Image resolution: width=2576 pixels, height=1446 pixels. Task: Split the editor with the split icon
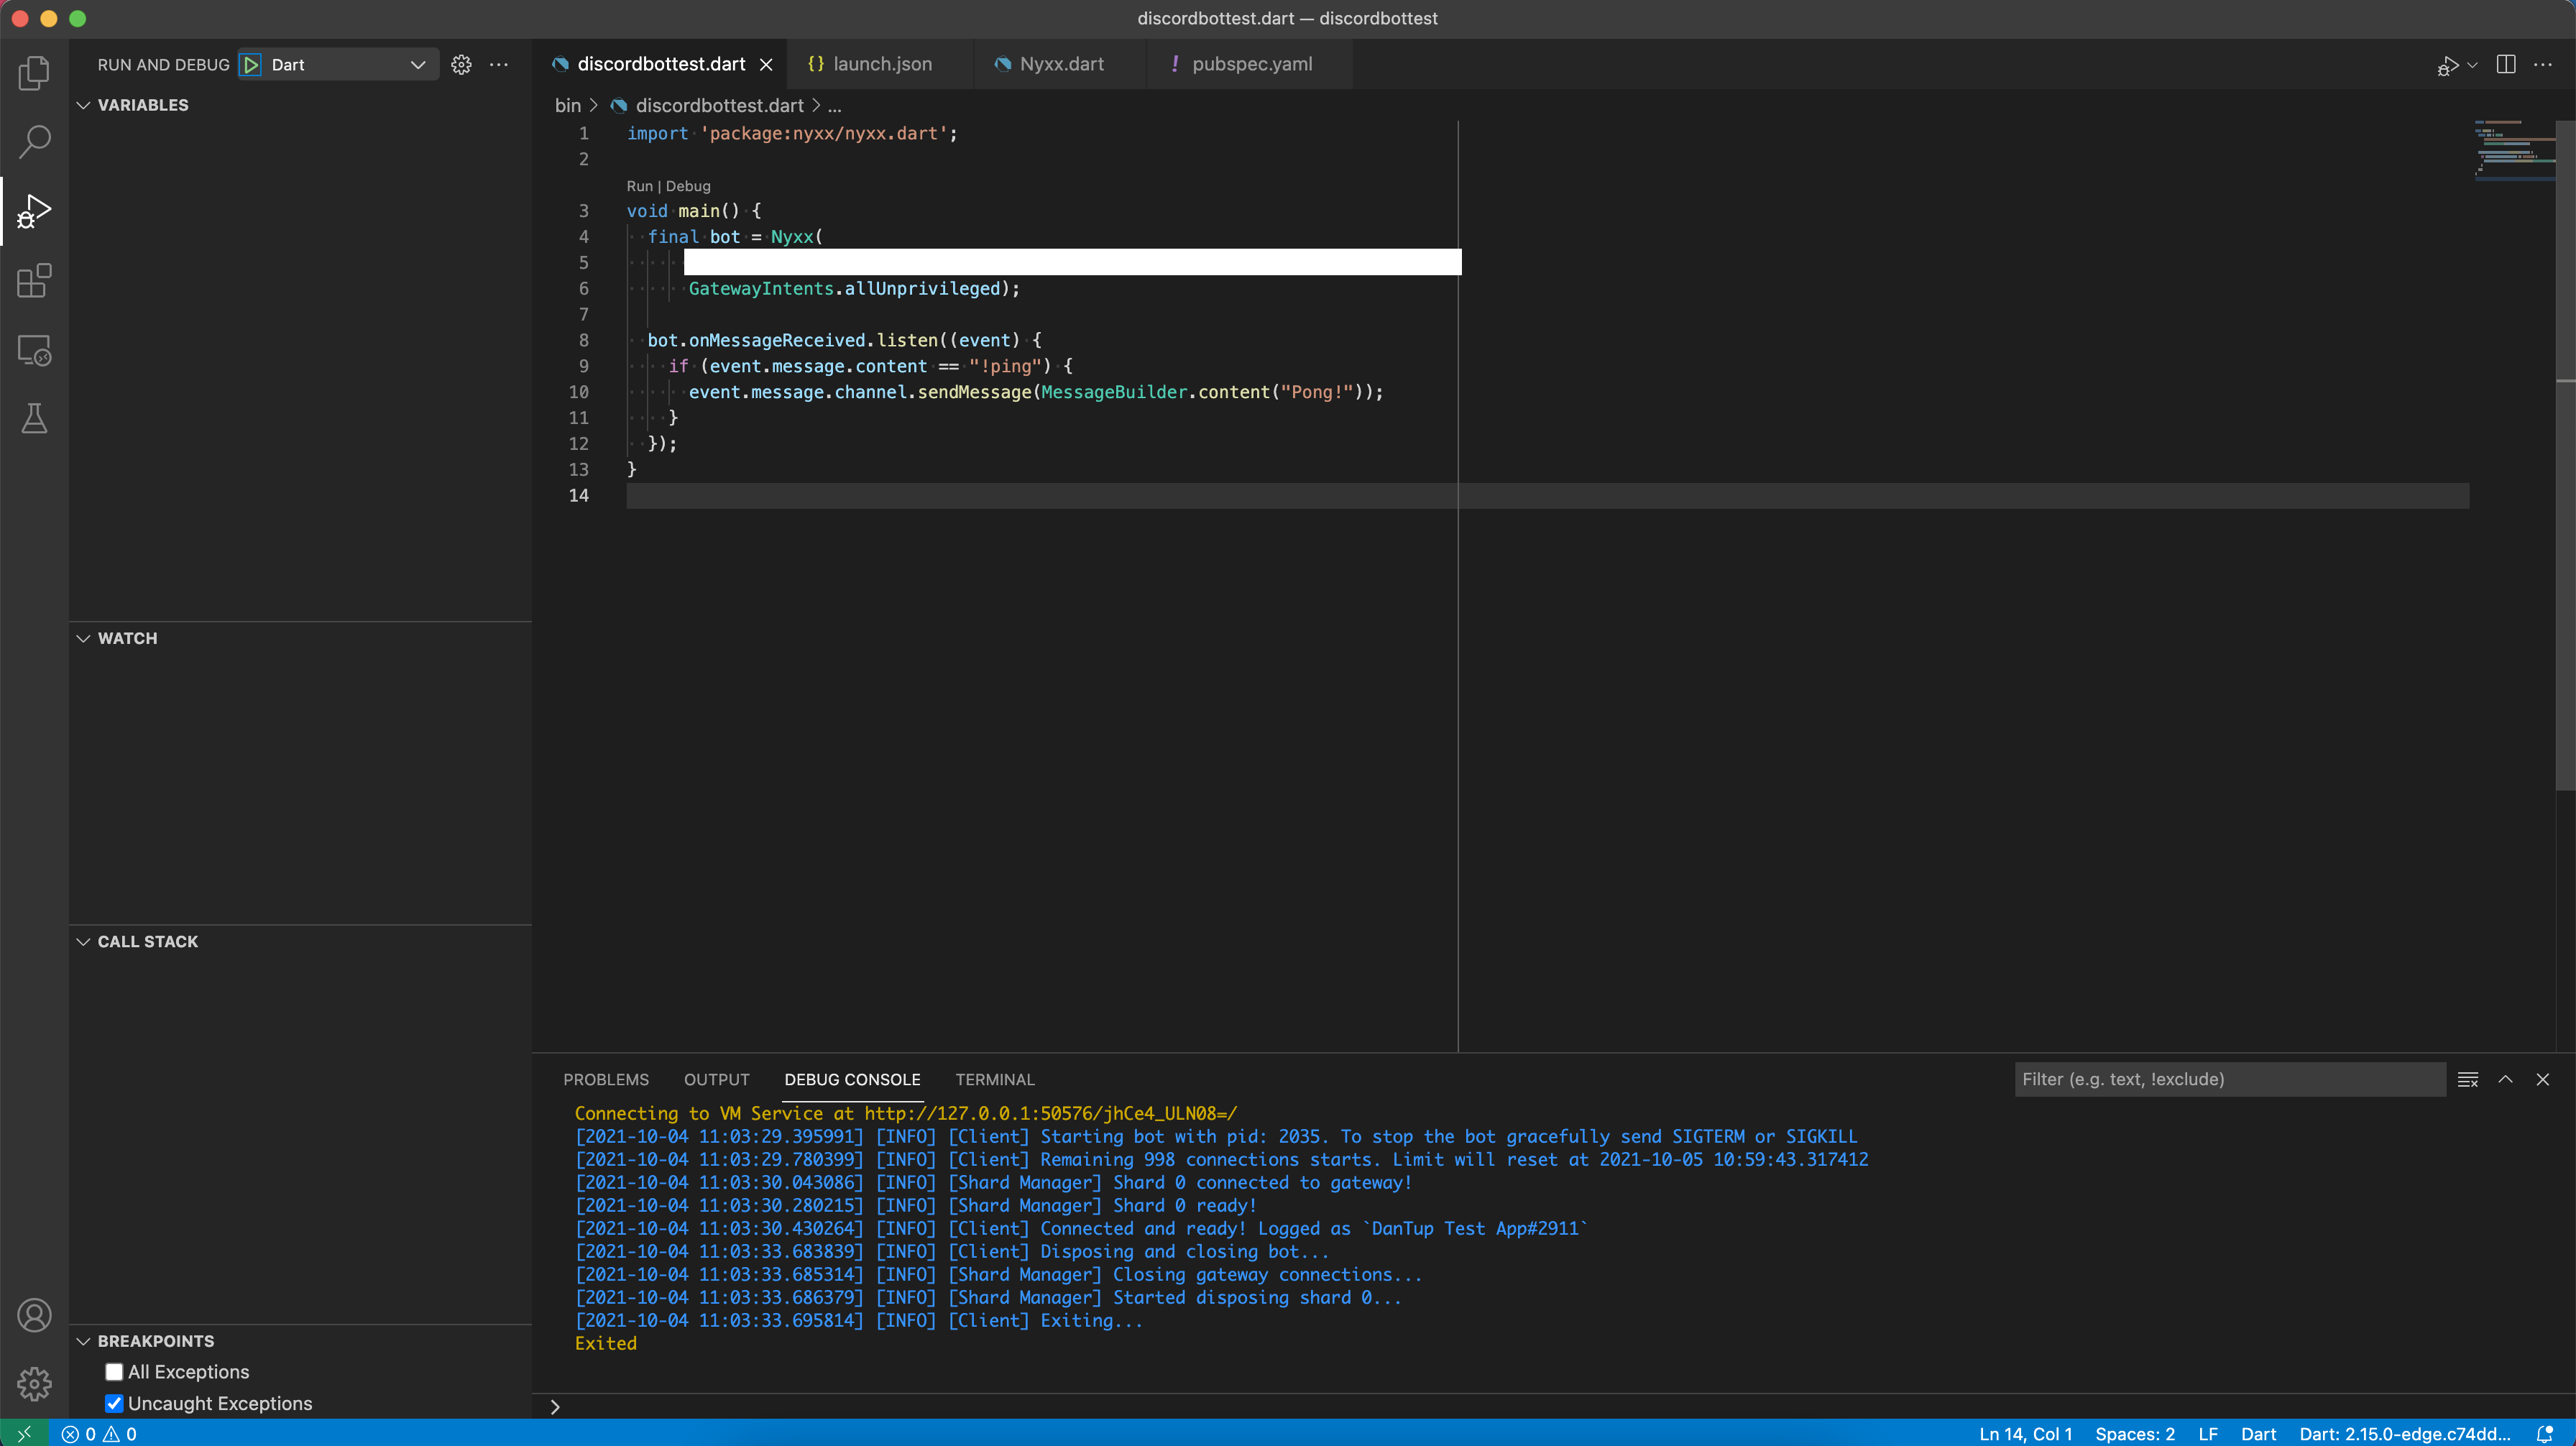(x=2507, y=64)
